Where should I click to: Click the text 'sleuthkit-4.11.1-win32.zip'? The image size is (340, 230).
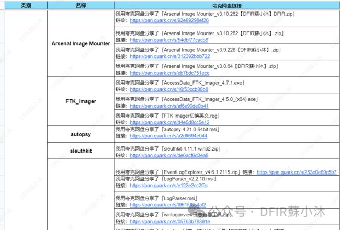tap(191, 148)
